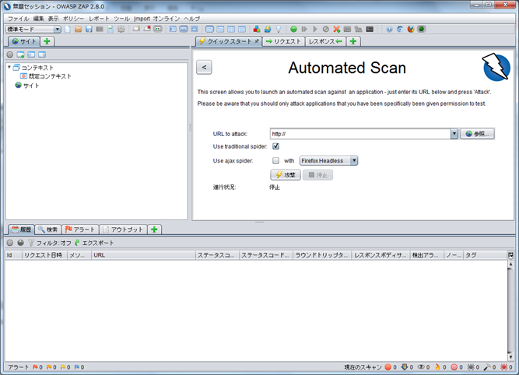
Task: Click the table column chooser icon at far right of the header
Action: click(510, 255)
